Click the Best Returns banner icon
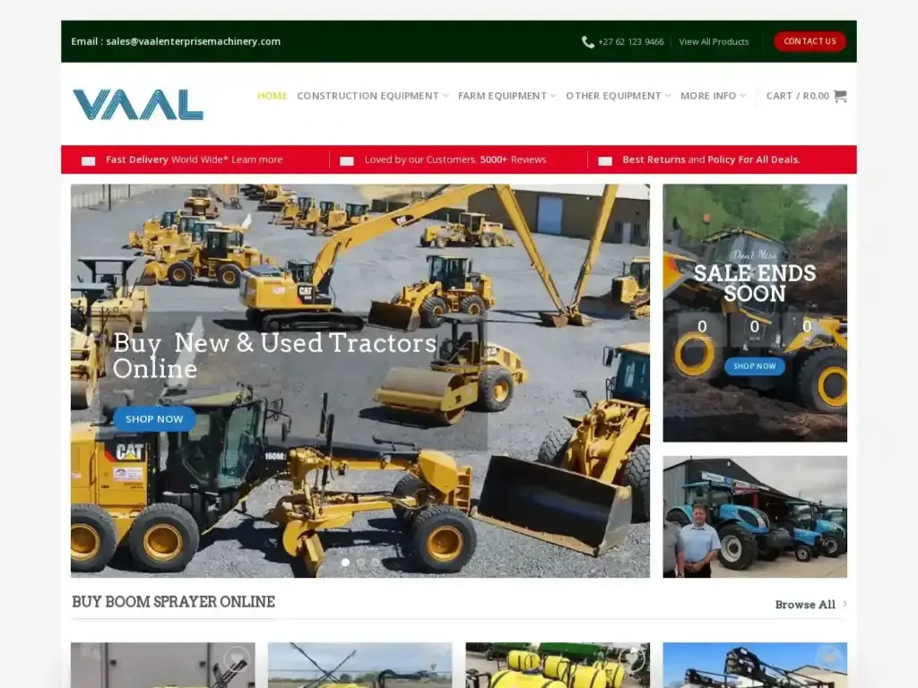Screen dimensions: 918x688 coord(605,160)
